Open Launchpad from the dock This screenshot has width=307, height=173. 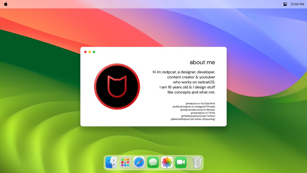pyautogui.click(x=125, y=162)
